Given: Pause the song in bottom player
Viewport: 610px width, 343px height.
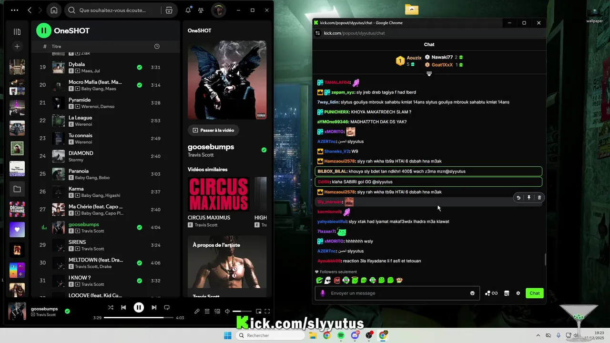Looking at the screenshot, I should [139, 307].
